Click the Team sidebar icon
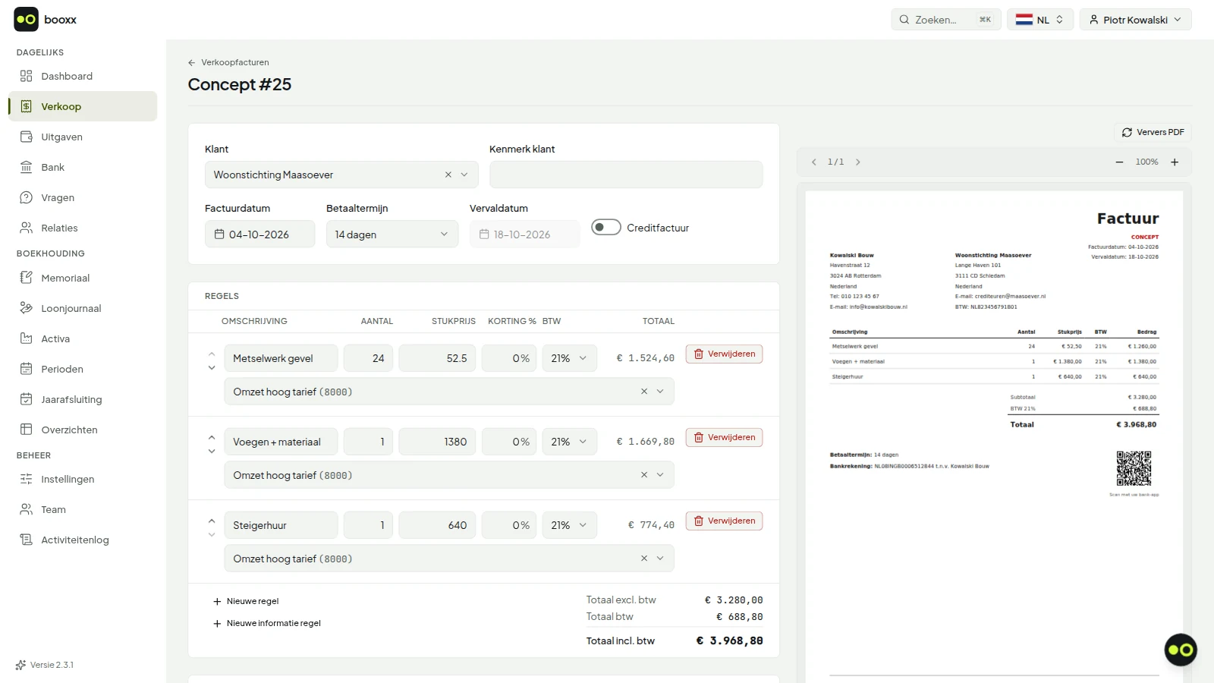Image resolution: width=1214 pixels, height=683 pixels. [27, 509]
